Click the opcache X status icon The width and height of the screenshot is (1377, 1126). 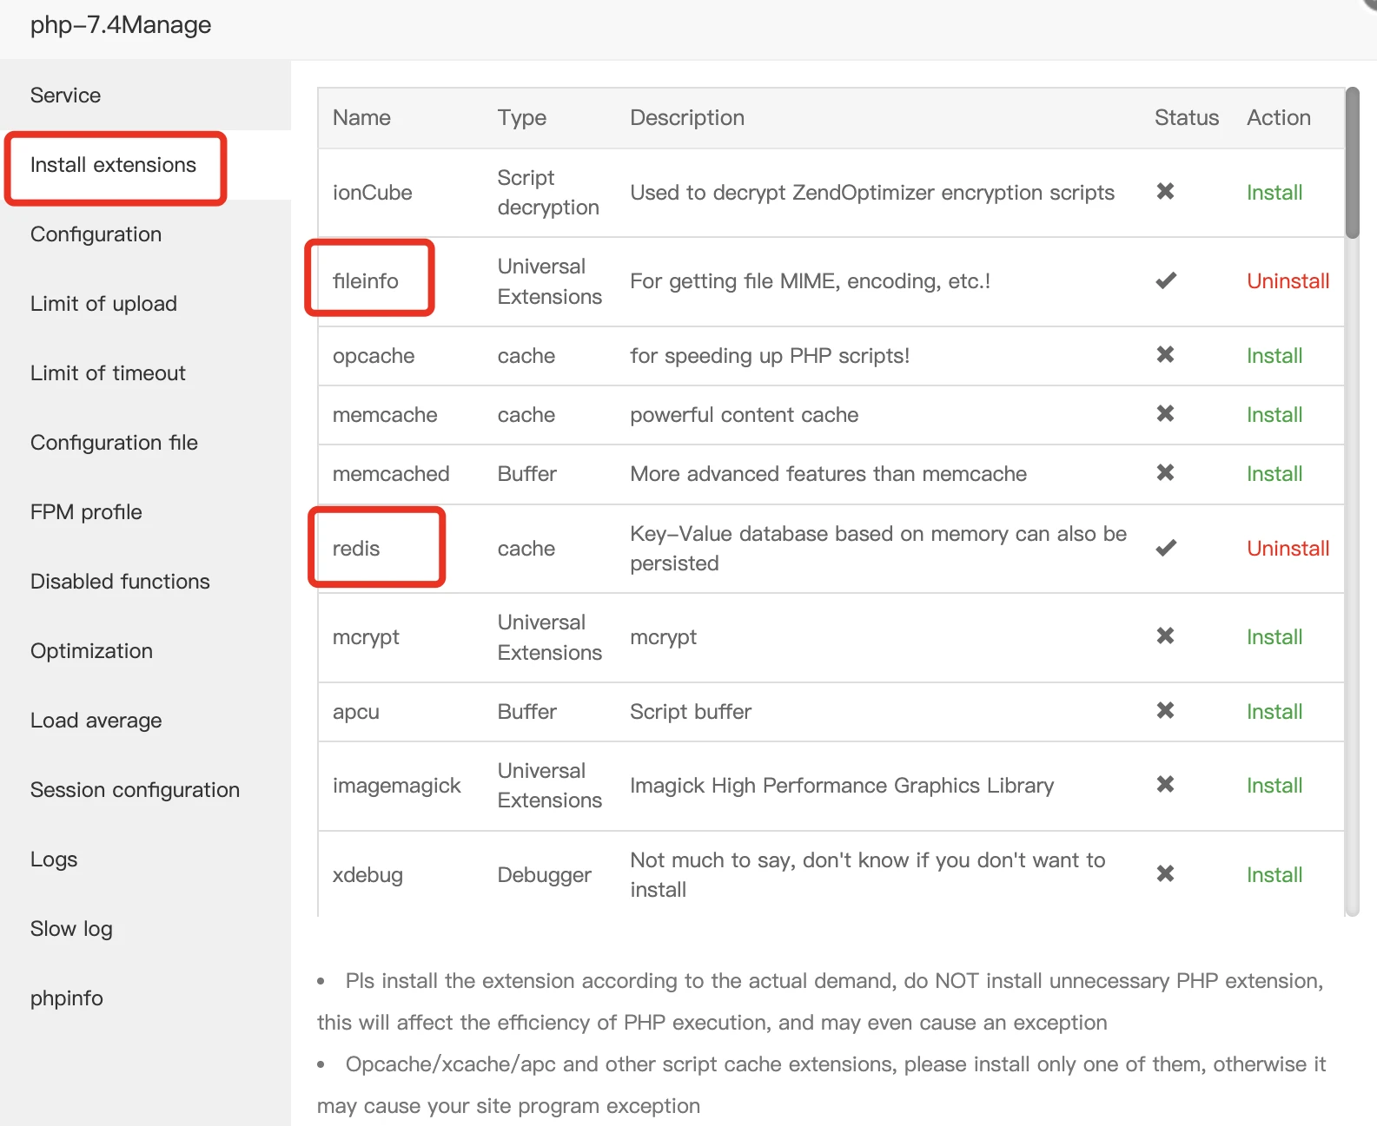point(1165,354)
